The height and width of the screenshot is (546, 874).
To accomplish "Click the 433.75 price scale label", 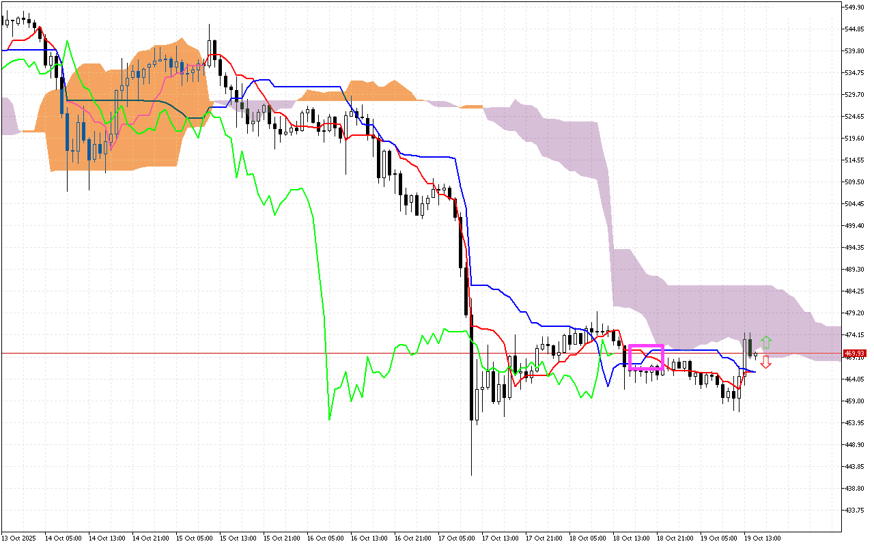I will tap(854, 510).
